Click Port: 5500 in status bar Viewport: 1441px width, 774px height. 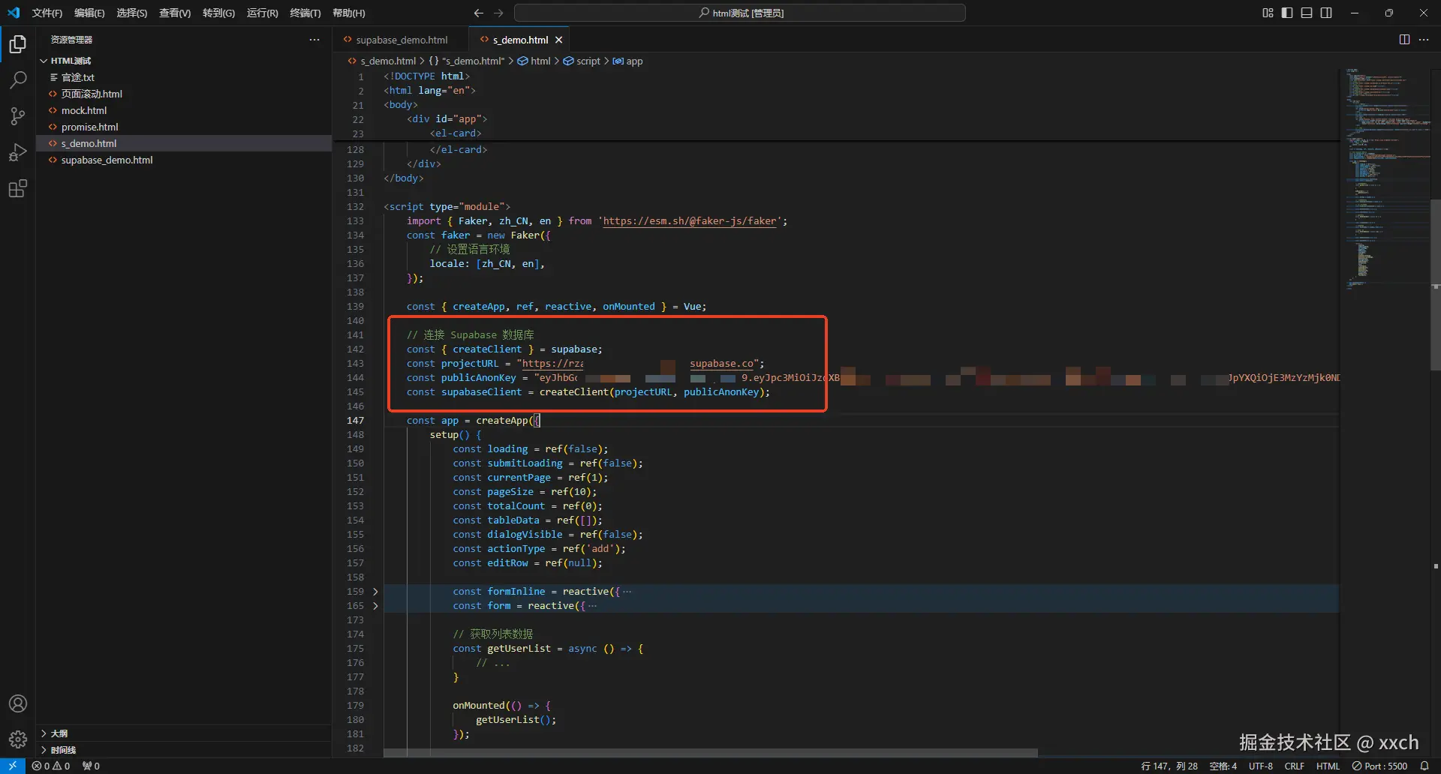tap(1379, 766)
